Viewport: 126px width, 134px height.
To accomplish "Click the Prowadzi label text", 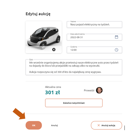I will tap(89, 90).
